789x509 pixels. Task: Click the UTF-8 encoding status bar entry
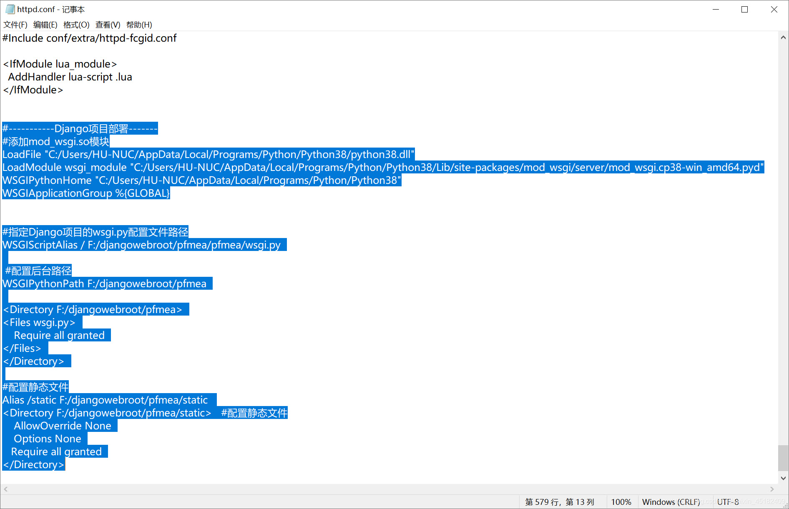pyautogui.click(x=728, y=502)
